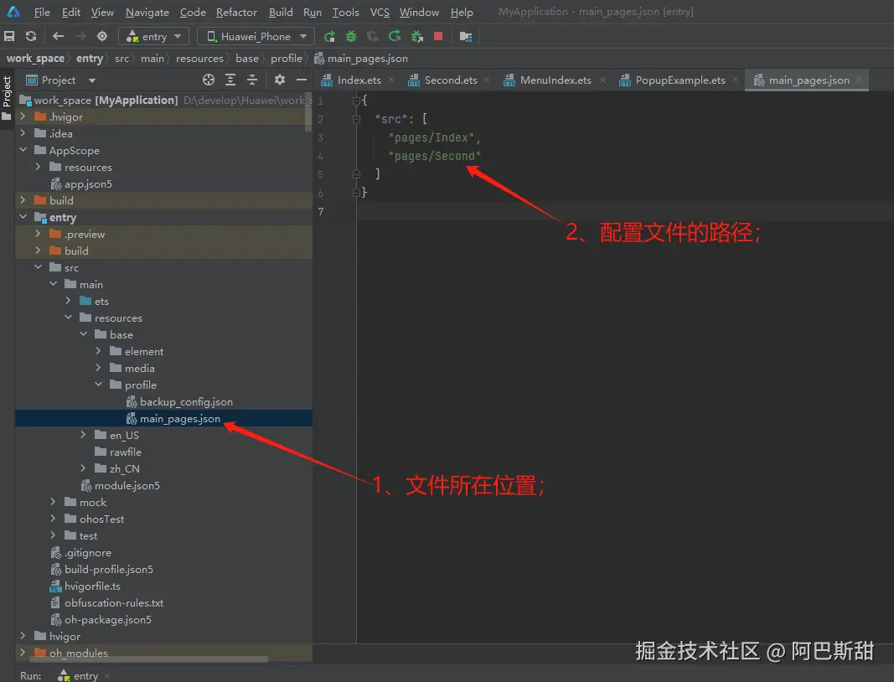Close the main_pages.json tab
Screen dimensions: 894x682
[859, 80]
